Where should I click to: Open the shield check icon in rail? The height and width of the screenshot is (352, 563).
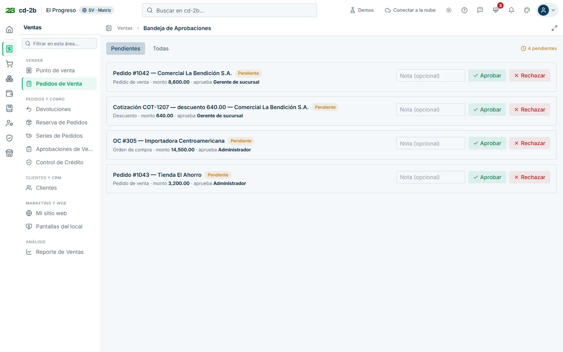(9, 138)
